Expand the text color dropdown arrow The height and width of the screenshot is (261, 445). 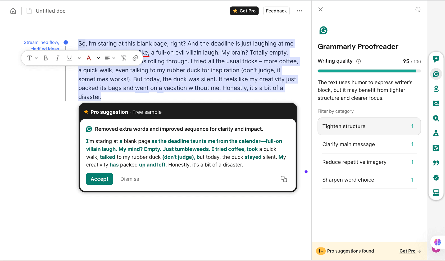98,58
